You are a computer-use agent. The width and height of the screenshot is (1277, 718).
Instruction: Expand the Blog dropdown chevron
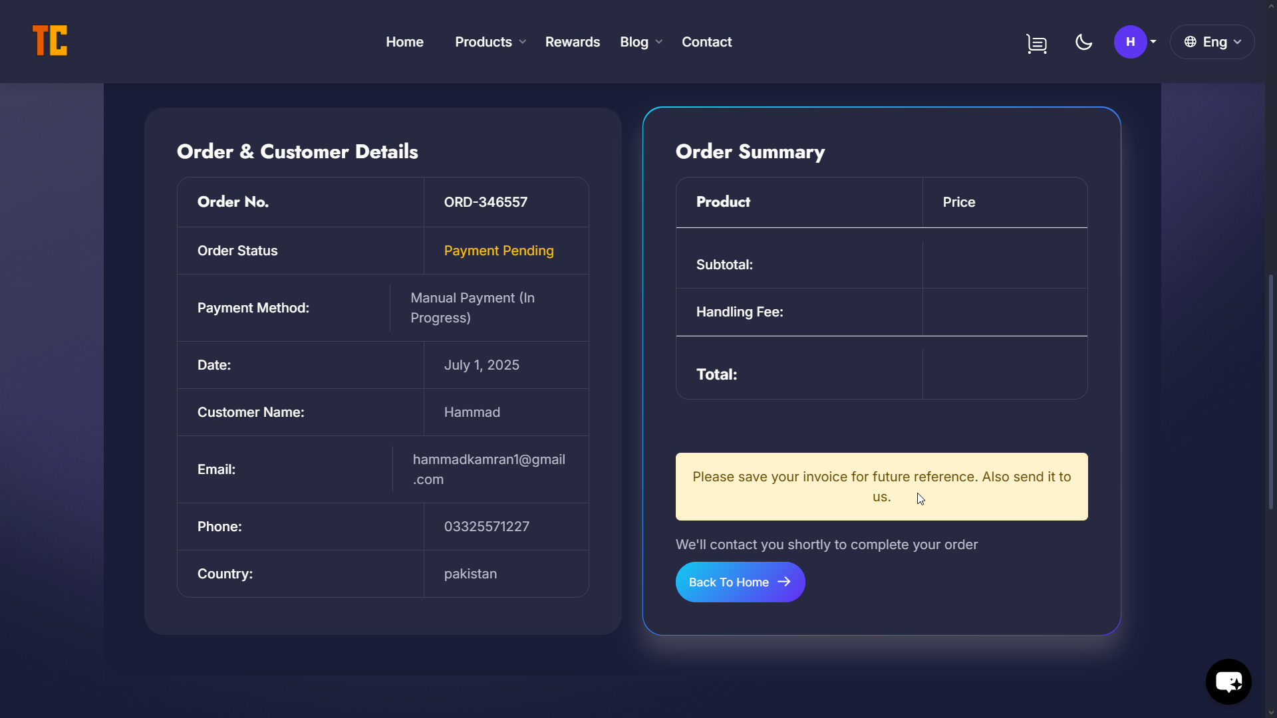pyautogui.click(x=659, y=42)
